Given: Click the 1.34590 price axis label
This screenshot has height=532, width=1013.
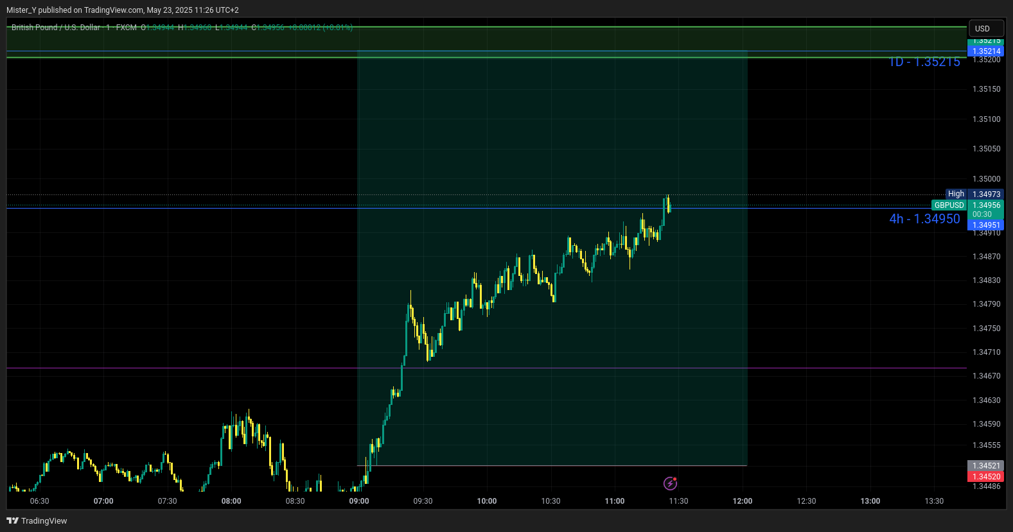Looking at the screenshot, I should click(x=986, y=424).
